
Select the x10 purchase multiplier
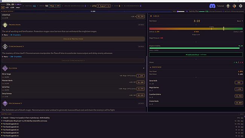point(7,8)
